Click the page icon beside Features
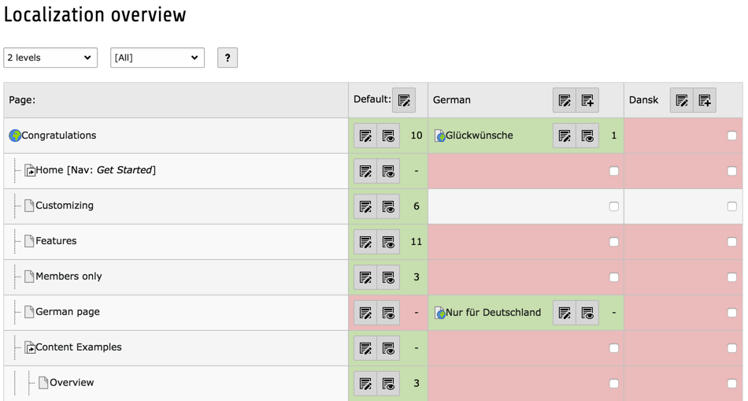Image resolution: width=748 pixels, height=401 pixels. pyautogui.click(x=30, y=241)
